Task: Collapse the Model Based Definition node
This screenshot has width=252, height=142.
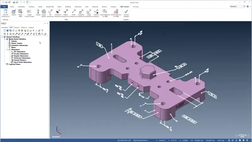Action: click(5, 39)
